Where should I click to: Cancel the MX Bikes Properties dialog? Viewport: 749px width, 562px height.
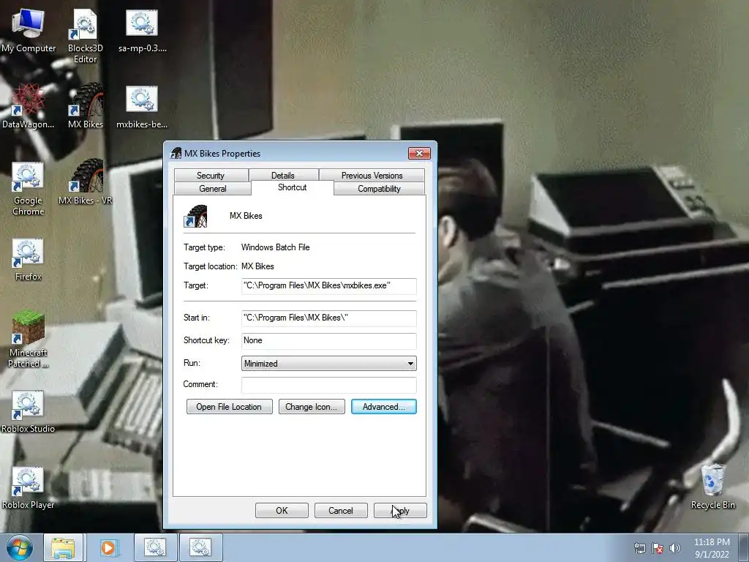click(341, 510)
